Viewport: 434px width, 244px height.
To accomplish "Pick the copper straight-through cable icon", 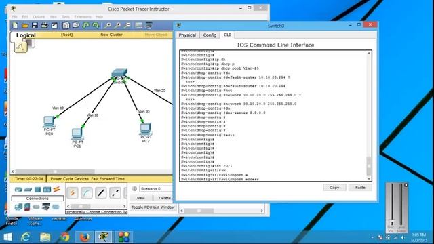I will click(101, 192).
